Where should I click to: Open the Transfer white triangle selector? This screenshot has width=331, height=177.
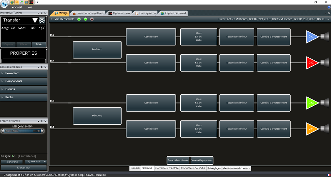35,20
